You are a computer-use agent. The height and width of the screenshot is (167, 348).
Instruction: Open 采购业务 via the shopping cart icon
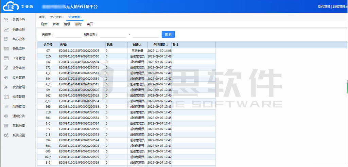tap(6, 20)
